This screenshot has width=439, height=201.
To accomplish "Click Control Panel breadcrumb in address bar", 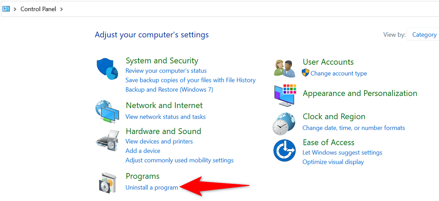I will pos(38,9).
